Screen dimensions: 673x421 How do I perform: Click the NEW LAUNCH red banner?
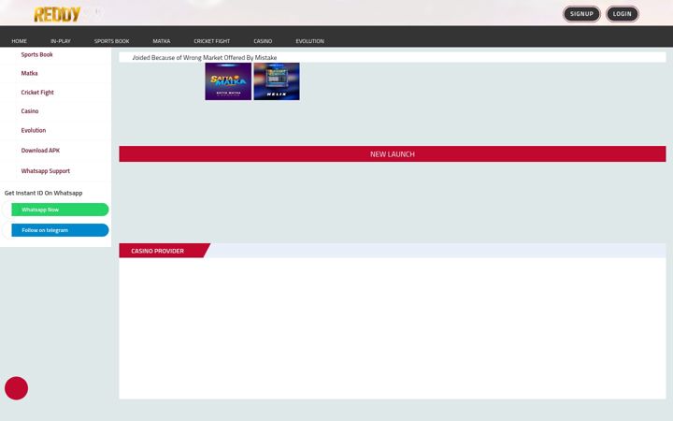393,154
